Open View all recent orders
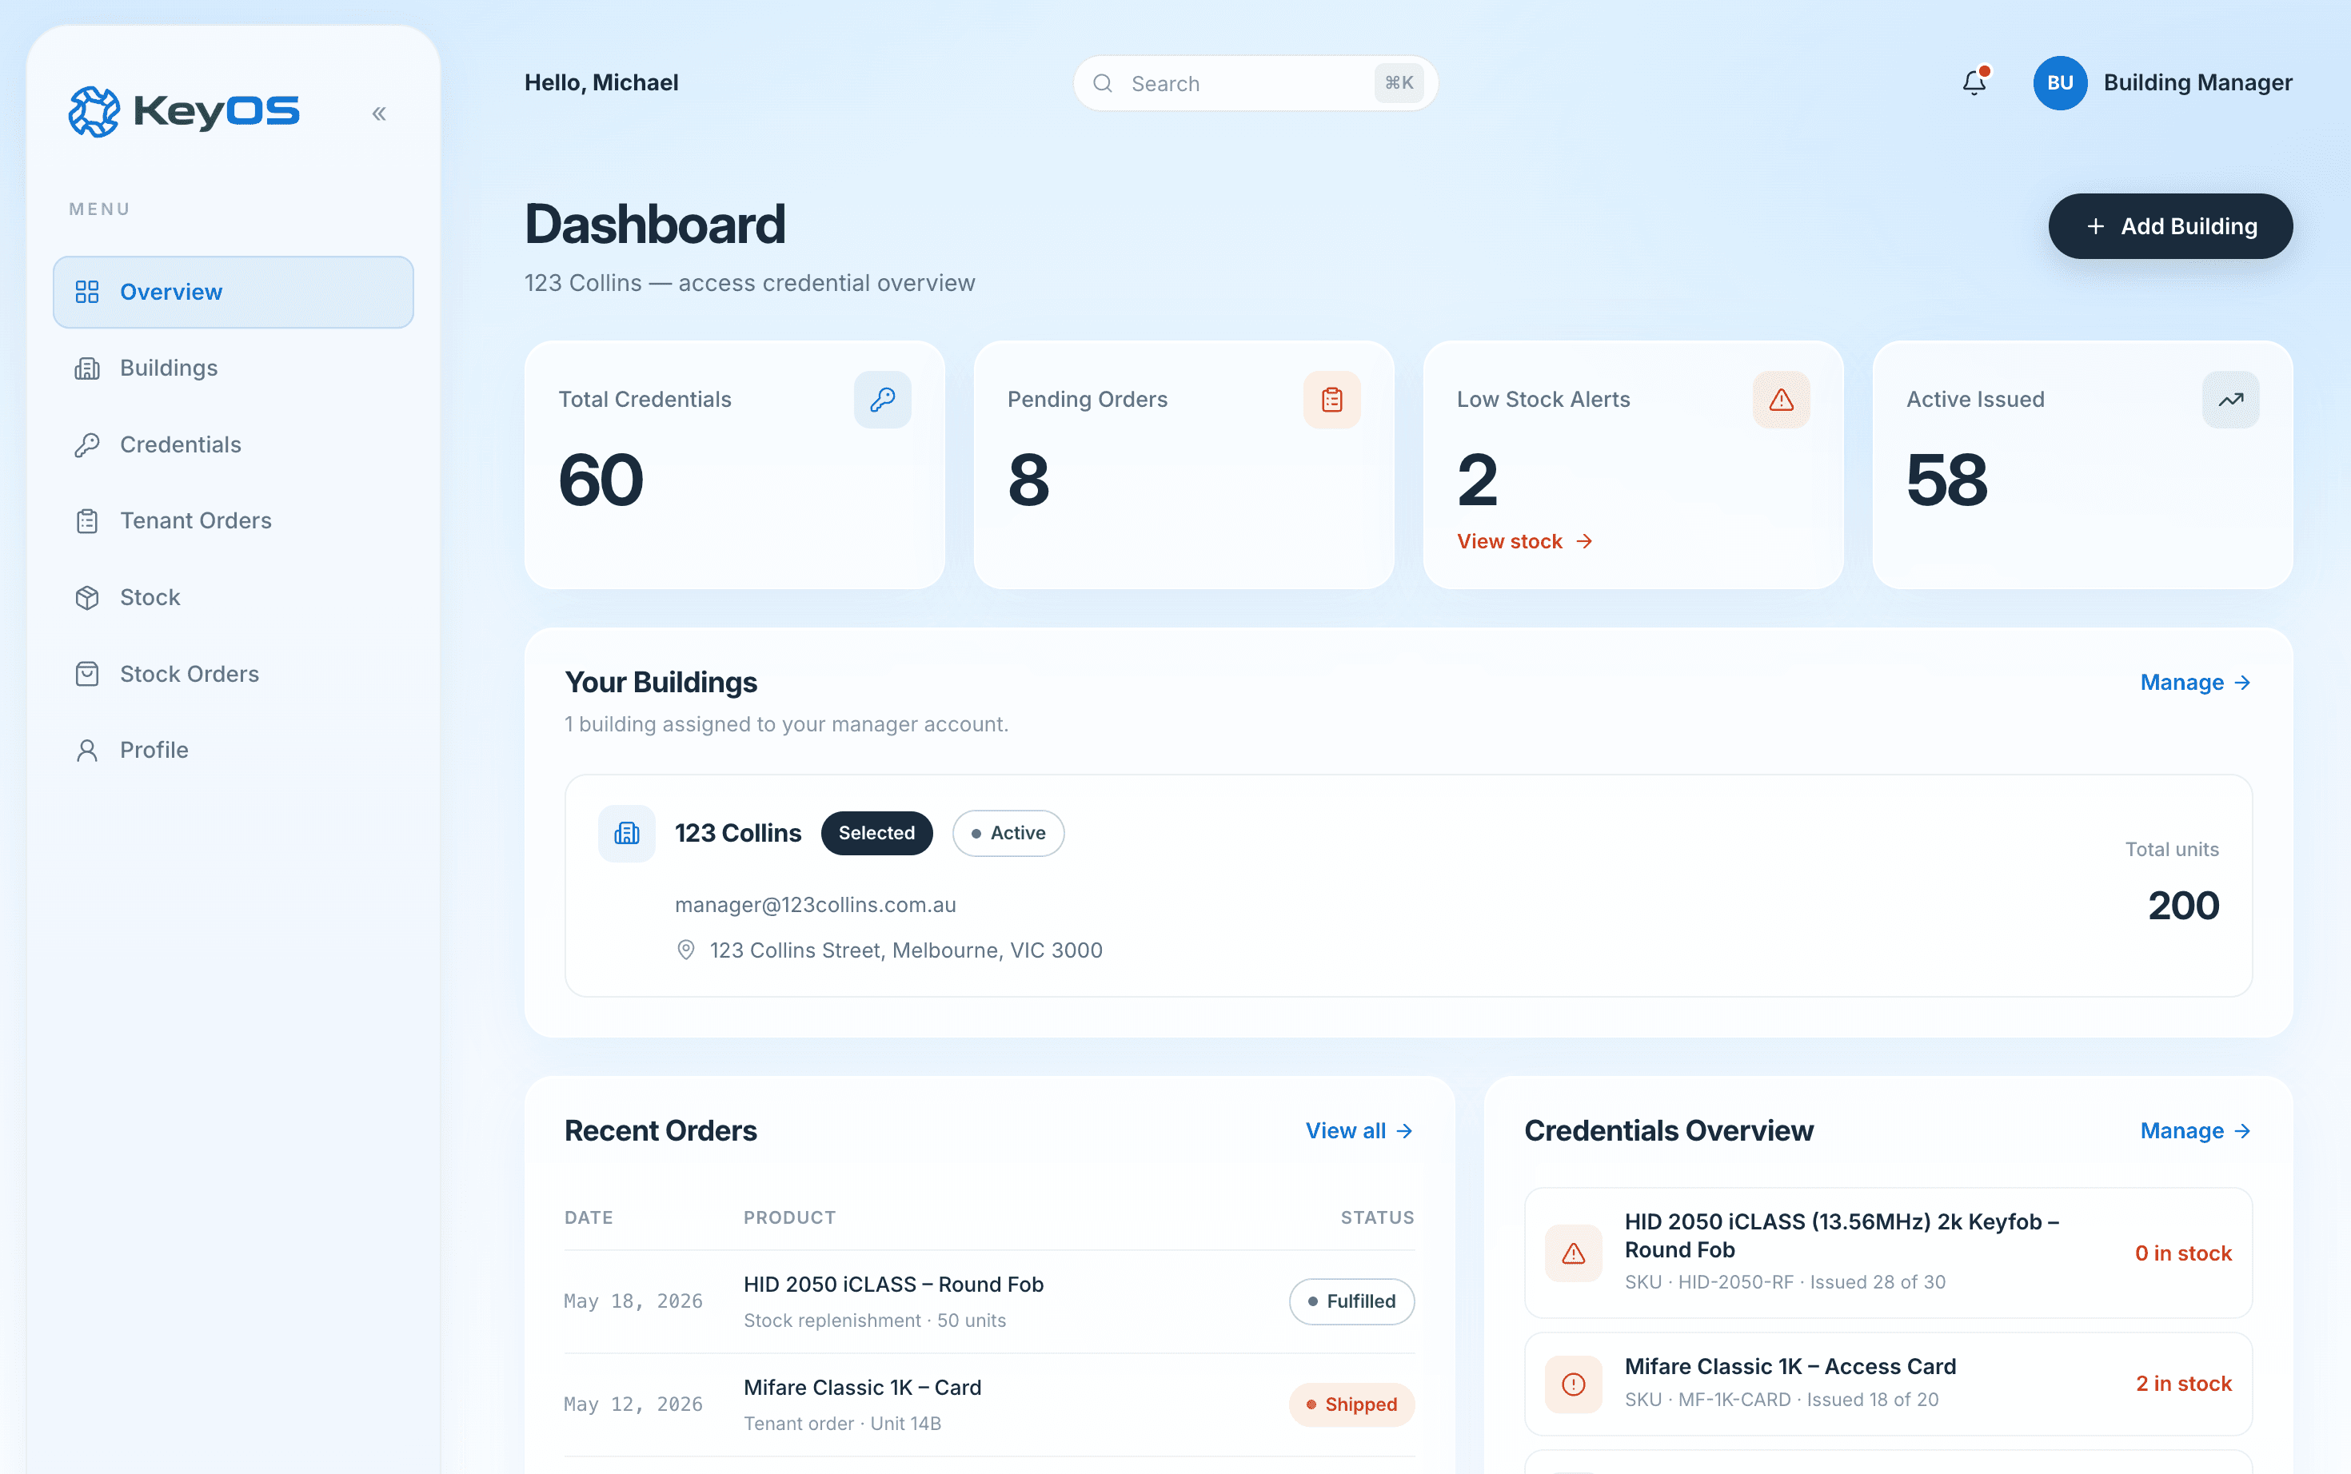This screenshot has height=1474, width=2351. coord(1359,1131)
